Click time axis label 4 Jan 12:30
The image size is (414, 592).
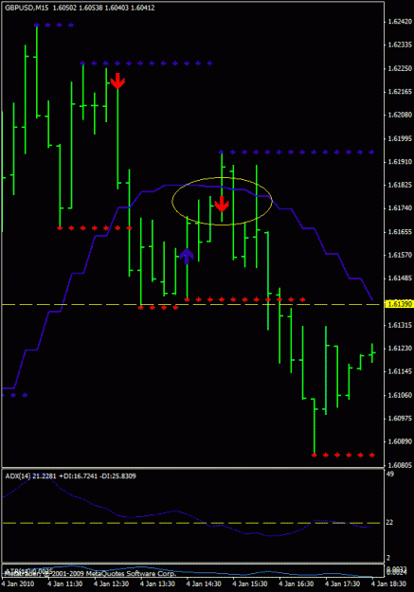[112, 584]
